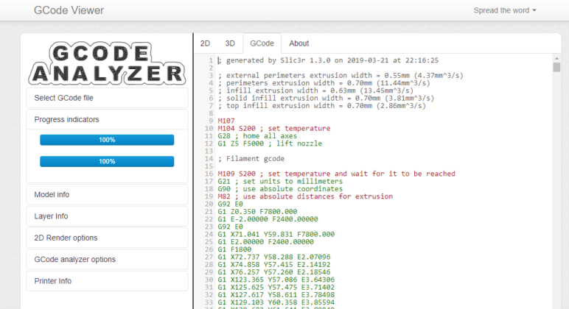This screenshot has height=309, width=569.
Task: Open the About tab
Action: tap(299, 43)
